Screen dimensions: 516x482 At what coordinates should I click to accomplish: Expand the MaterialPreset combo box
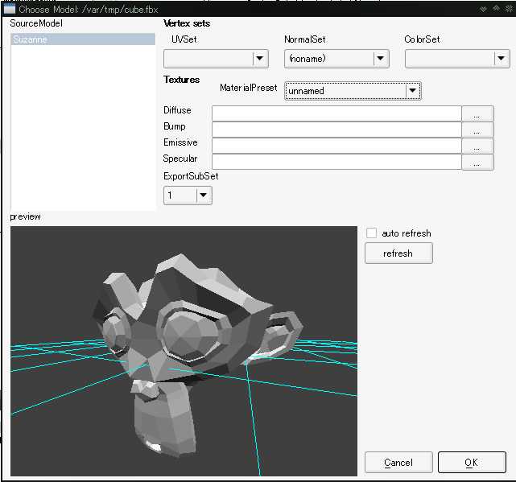pos(353,90)
